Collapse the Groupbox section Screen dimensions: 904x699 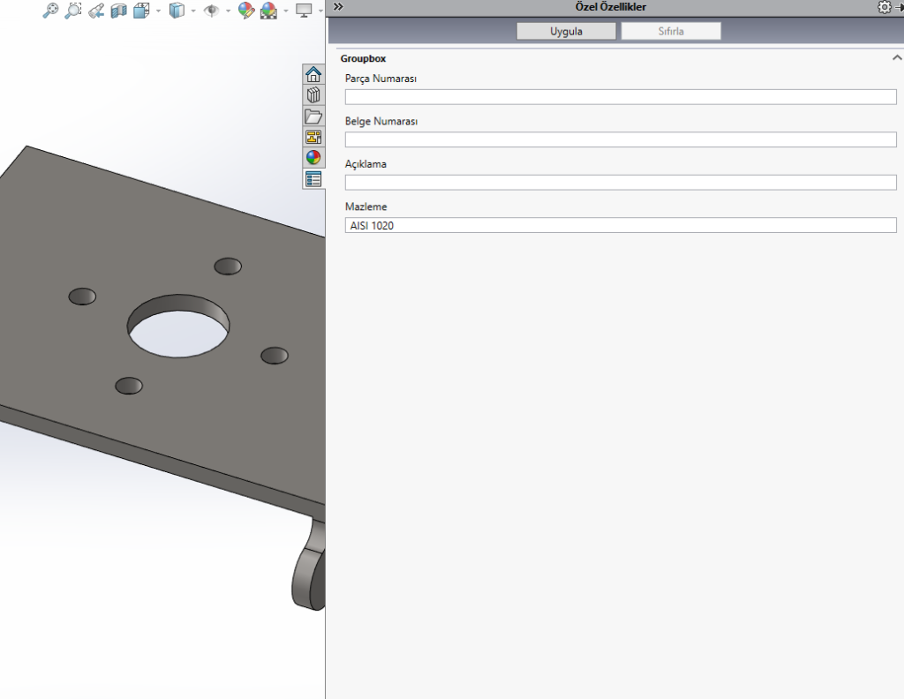(897, 58)
